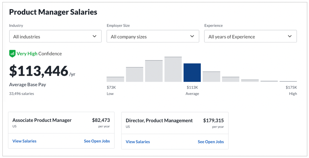Open the Associate Product Manager card title
Viewport: 309px width, 158px height.
click(42, 120)
